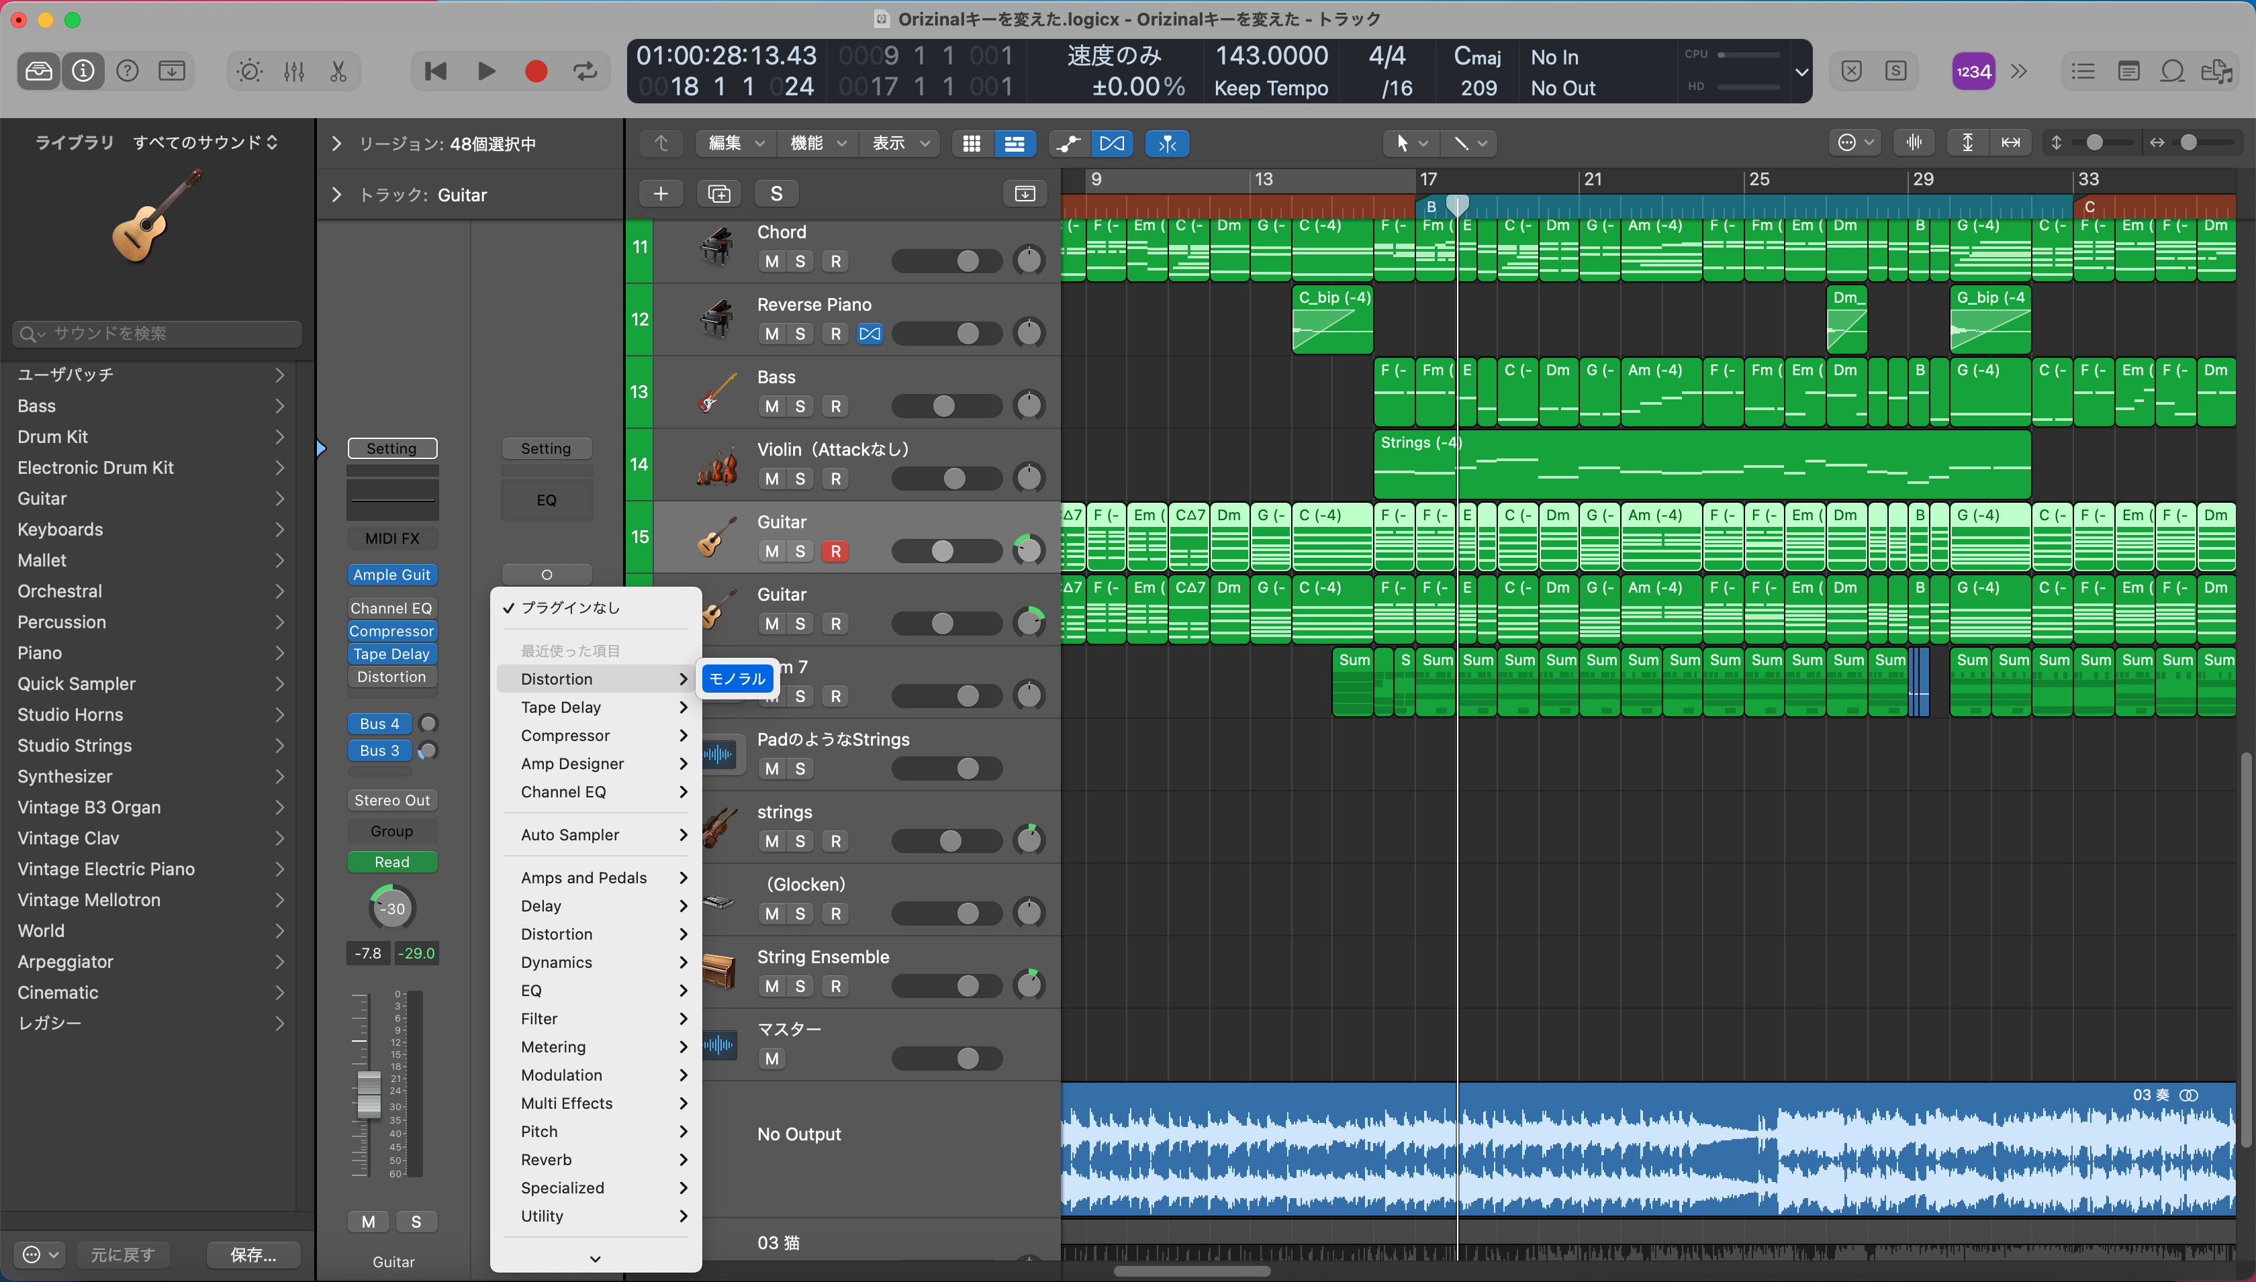Toggle Cycle mode in transport
The width and height of the screenshot is (2256, 1282).
[x=585, y=71]
